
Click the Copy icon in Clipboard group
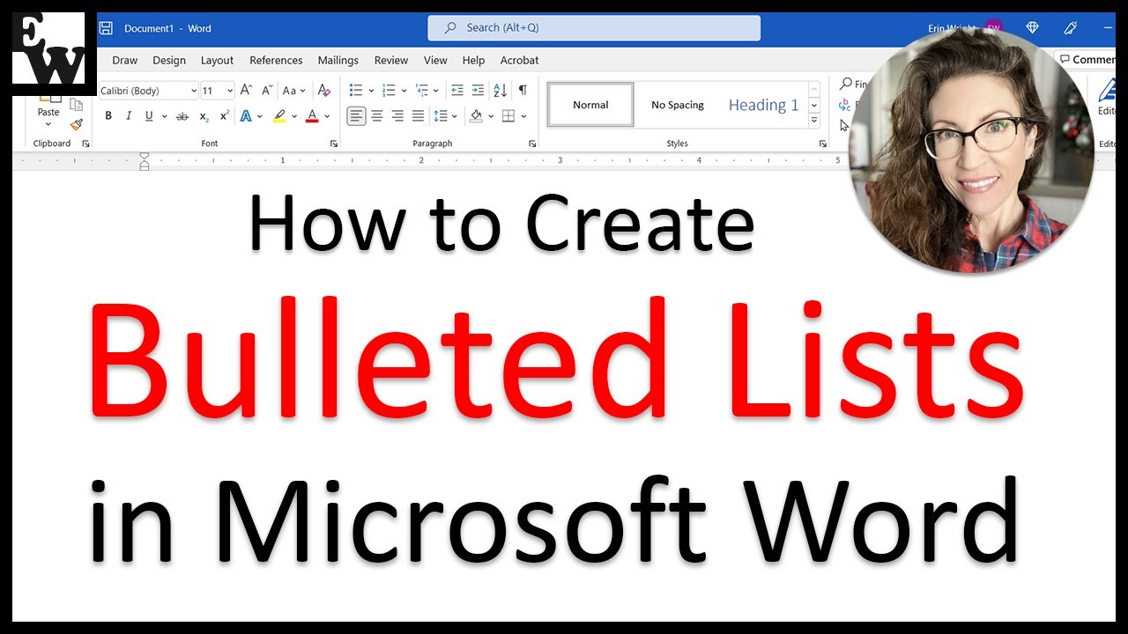(x=77, y=105)
